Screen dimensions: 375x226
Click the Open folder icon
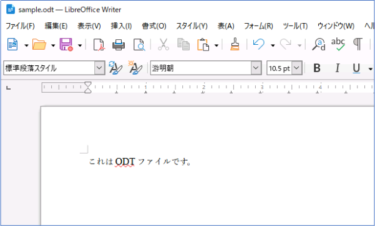coord(39,44)
